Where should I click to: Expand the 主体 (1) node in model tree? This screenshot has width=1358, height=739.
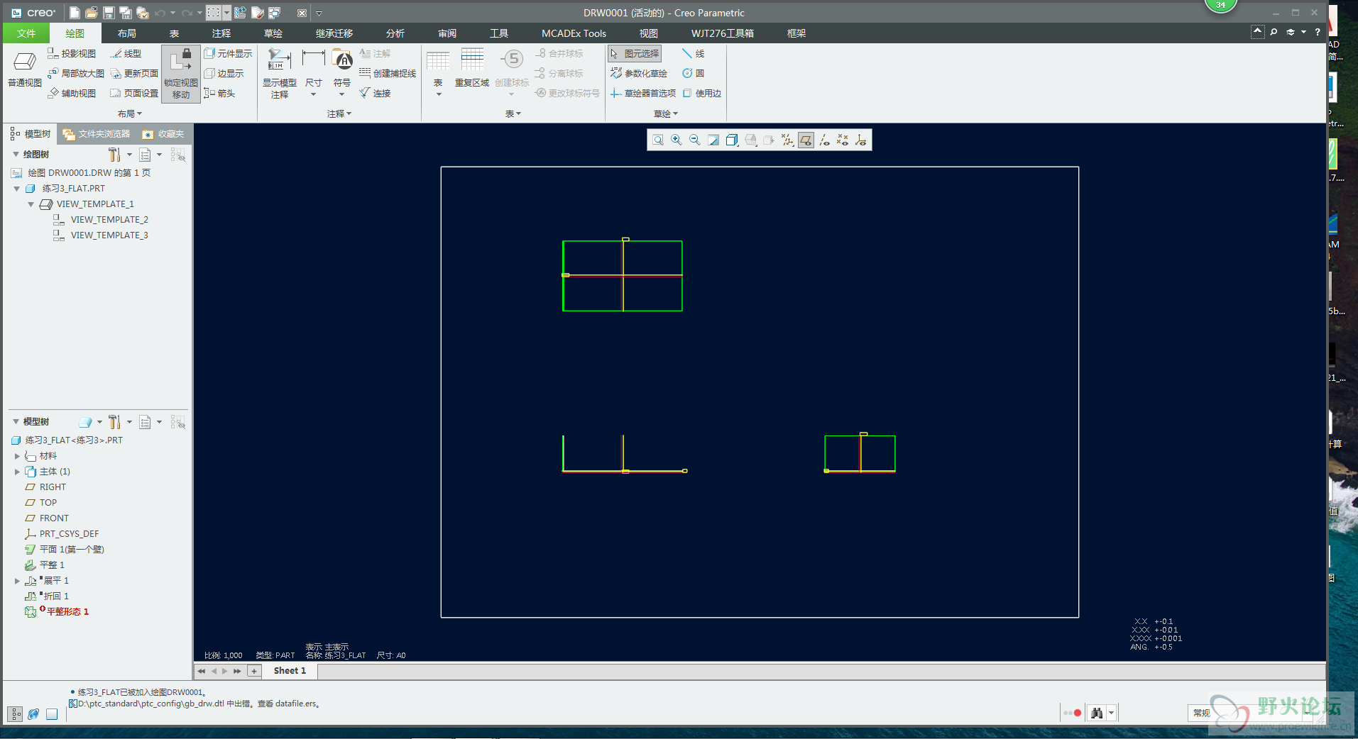click(17, 472)
